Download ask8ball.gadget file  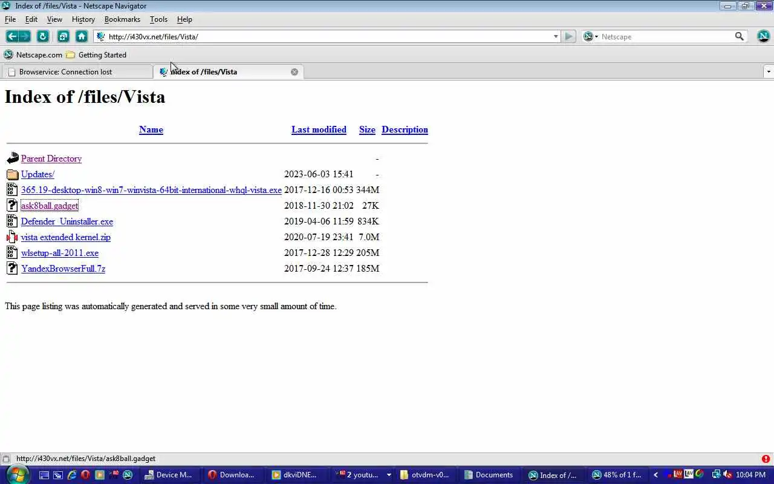coord(50,206)
